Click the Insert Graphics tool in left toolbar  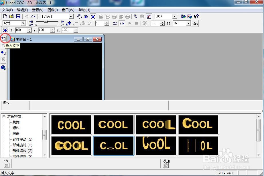click(x=3, y=53)
